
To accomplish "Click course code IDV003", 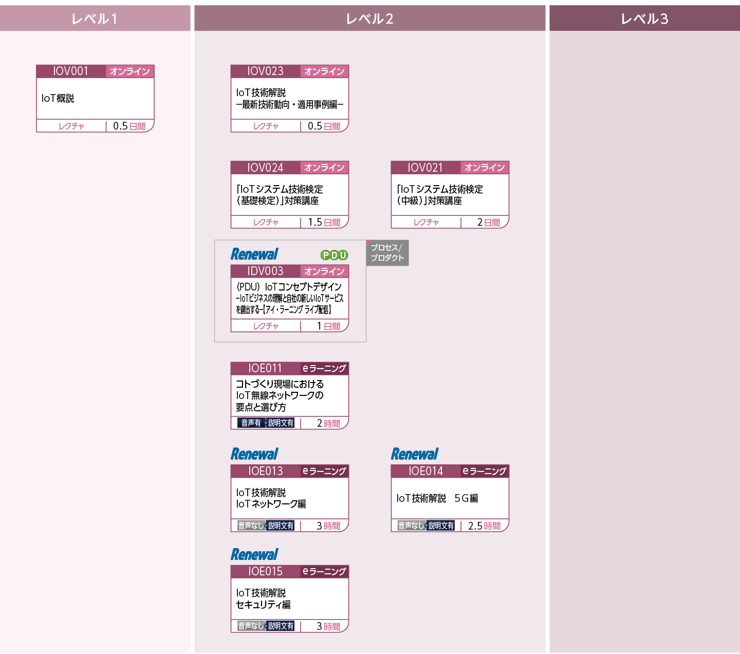I will coord(265,271).
